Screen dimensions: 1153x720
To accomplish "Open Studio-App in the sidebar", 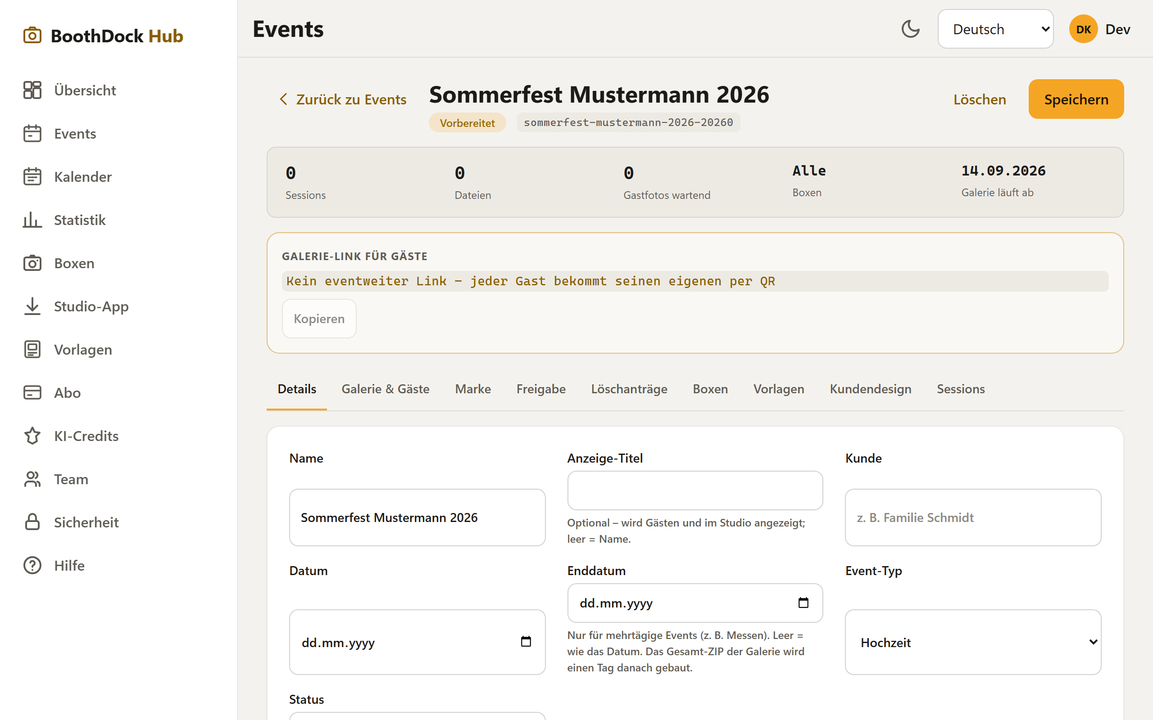I will coord(91,306).
